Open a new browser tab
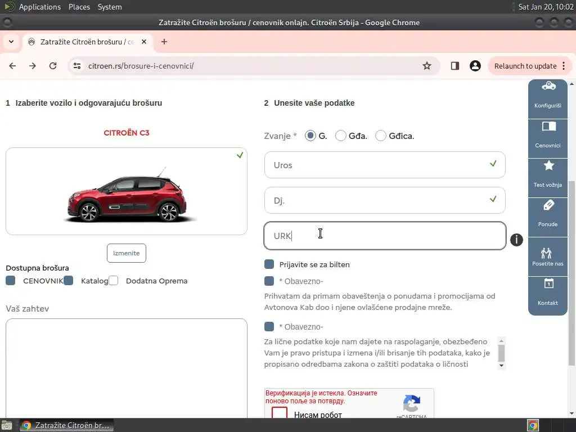576x432 pixels. [x=164, y=42]
